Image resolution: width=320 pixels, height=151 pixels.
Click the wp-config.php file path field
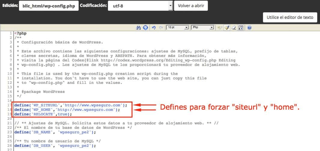(x=49, y=6)
